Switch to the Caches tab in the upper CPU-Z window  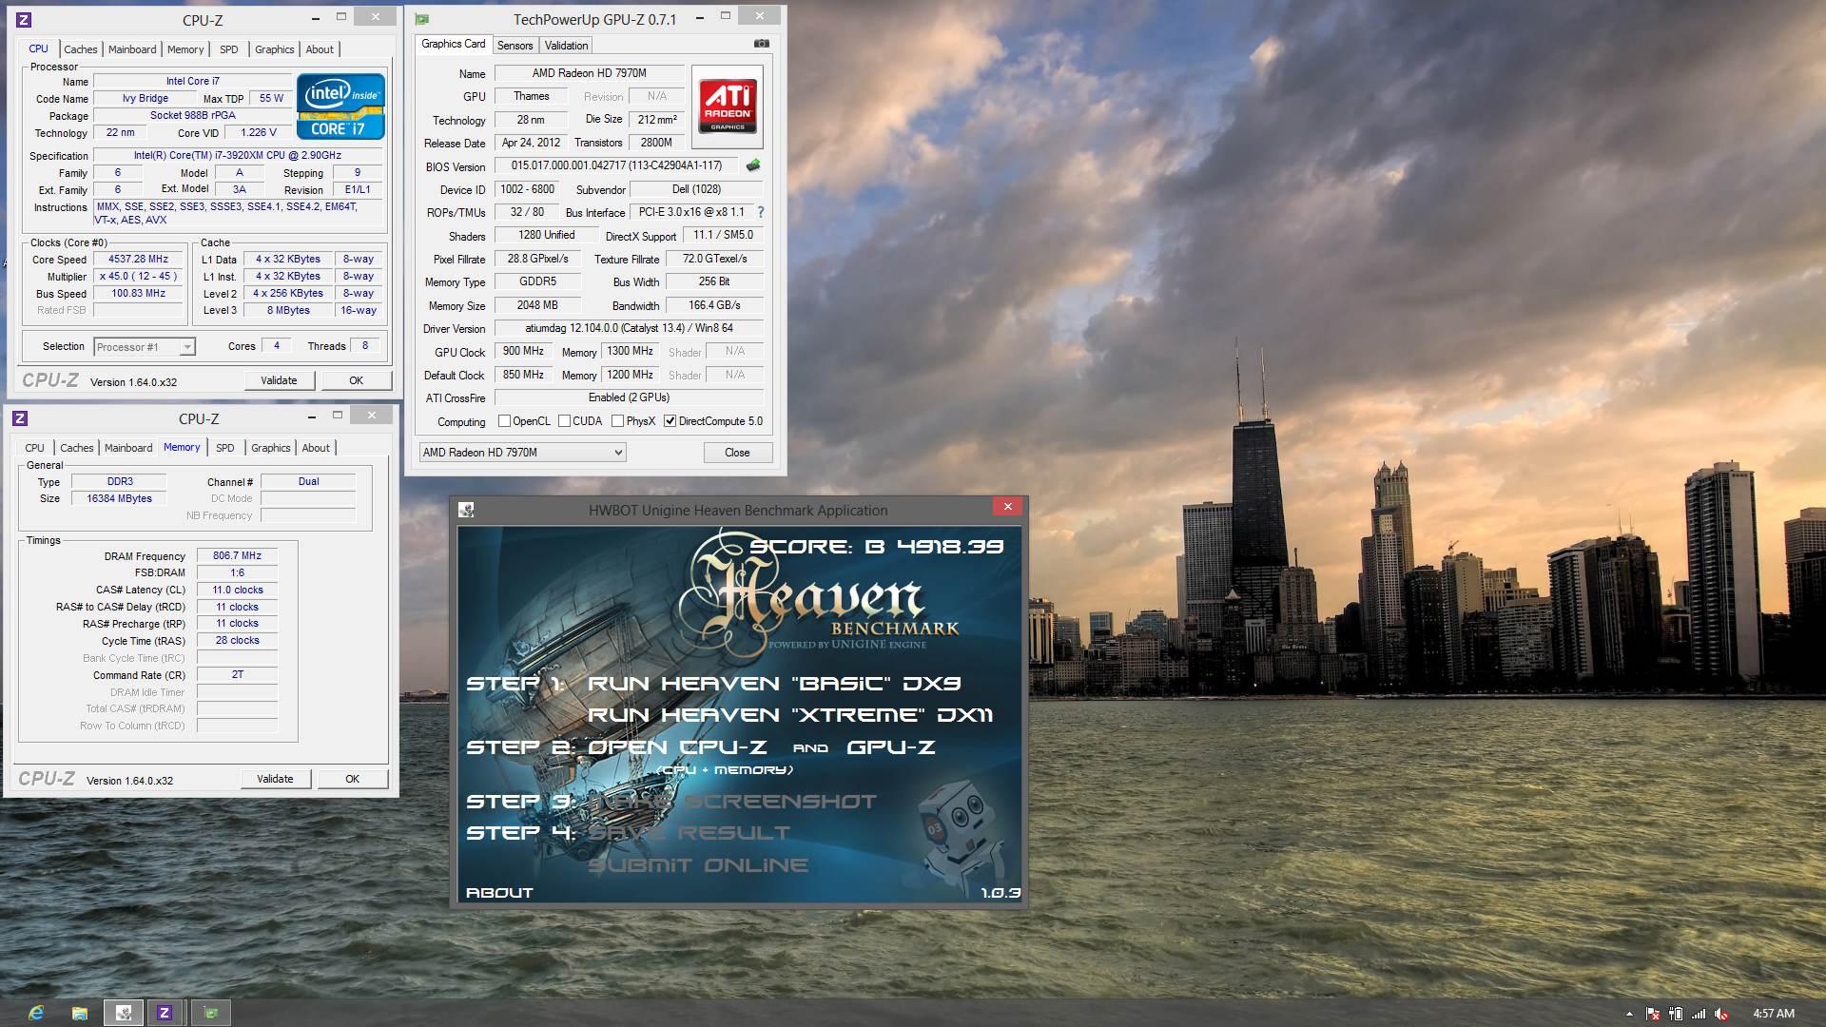click(80, 49)
